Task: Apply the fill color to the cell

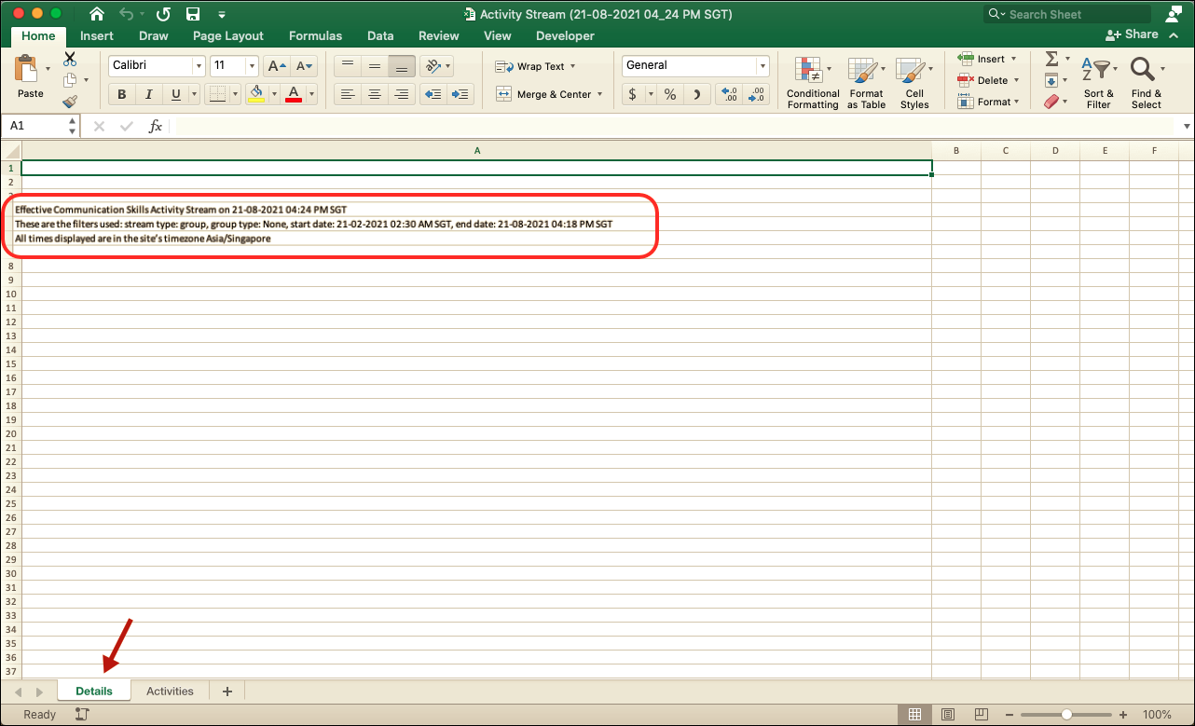Action: coord(256,94)
